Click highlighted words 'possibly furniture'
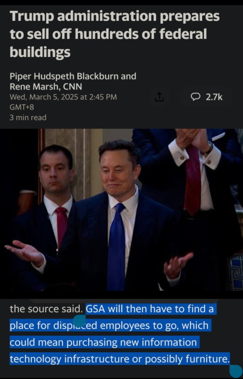243x379 pixels. (187, 359)
